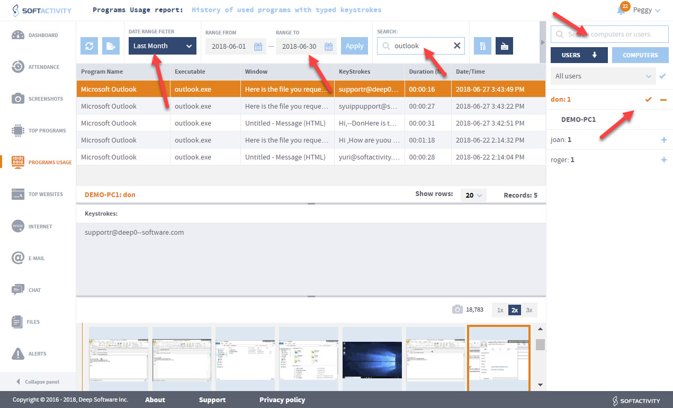Click the export report icon

[111, 46]
